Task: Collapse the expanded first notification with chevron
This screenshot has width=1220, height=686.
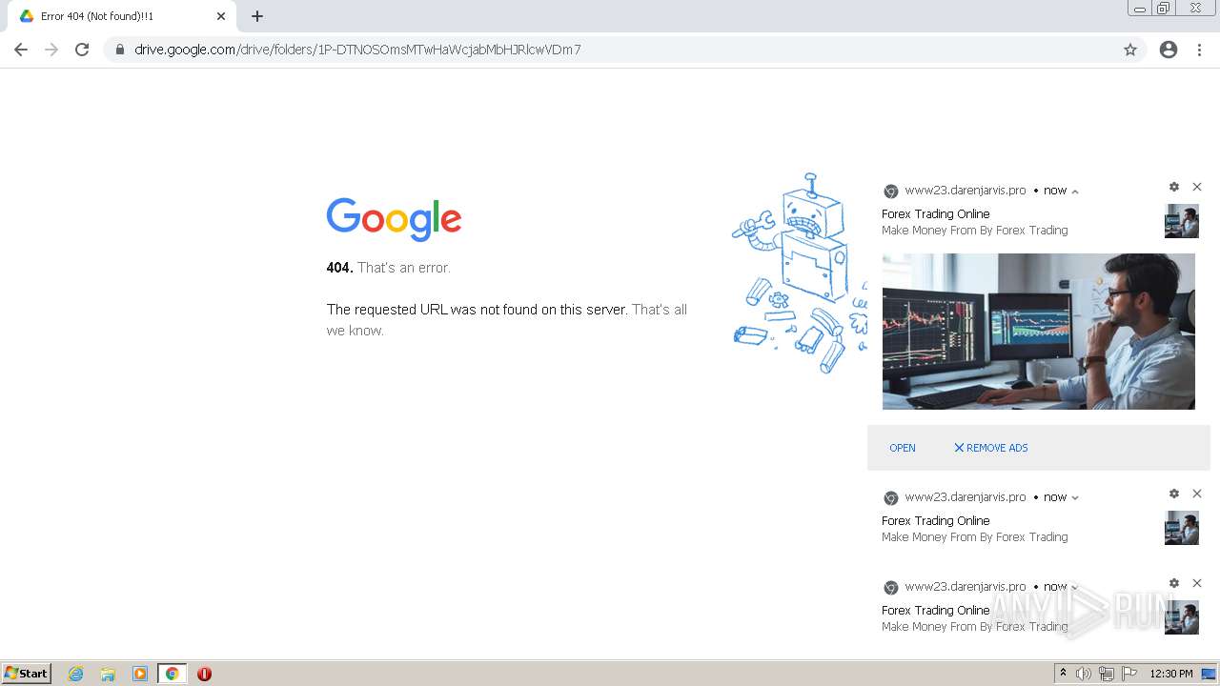Action: [x=1075, y=192]
